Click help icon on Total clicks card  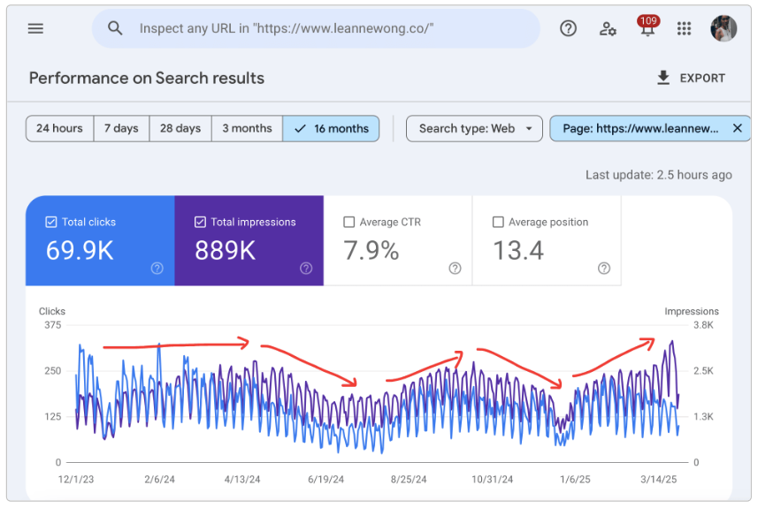tap(157, 269)
